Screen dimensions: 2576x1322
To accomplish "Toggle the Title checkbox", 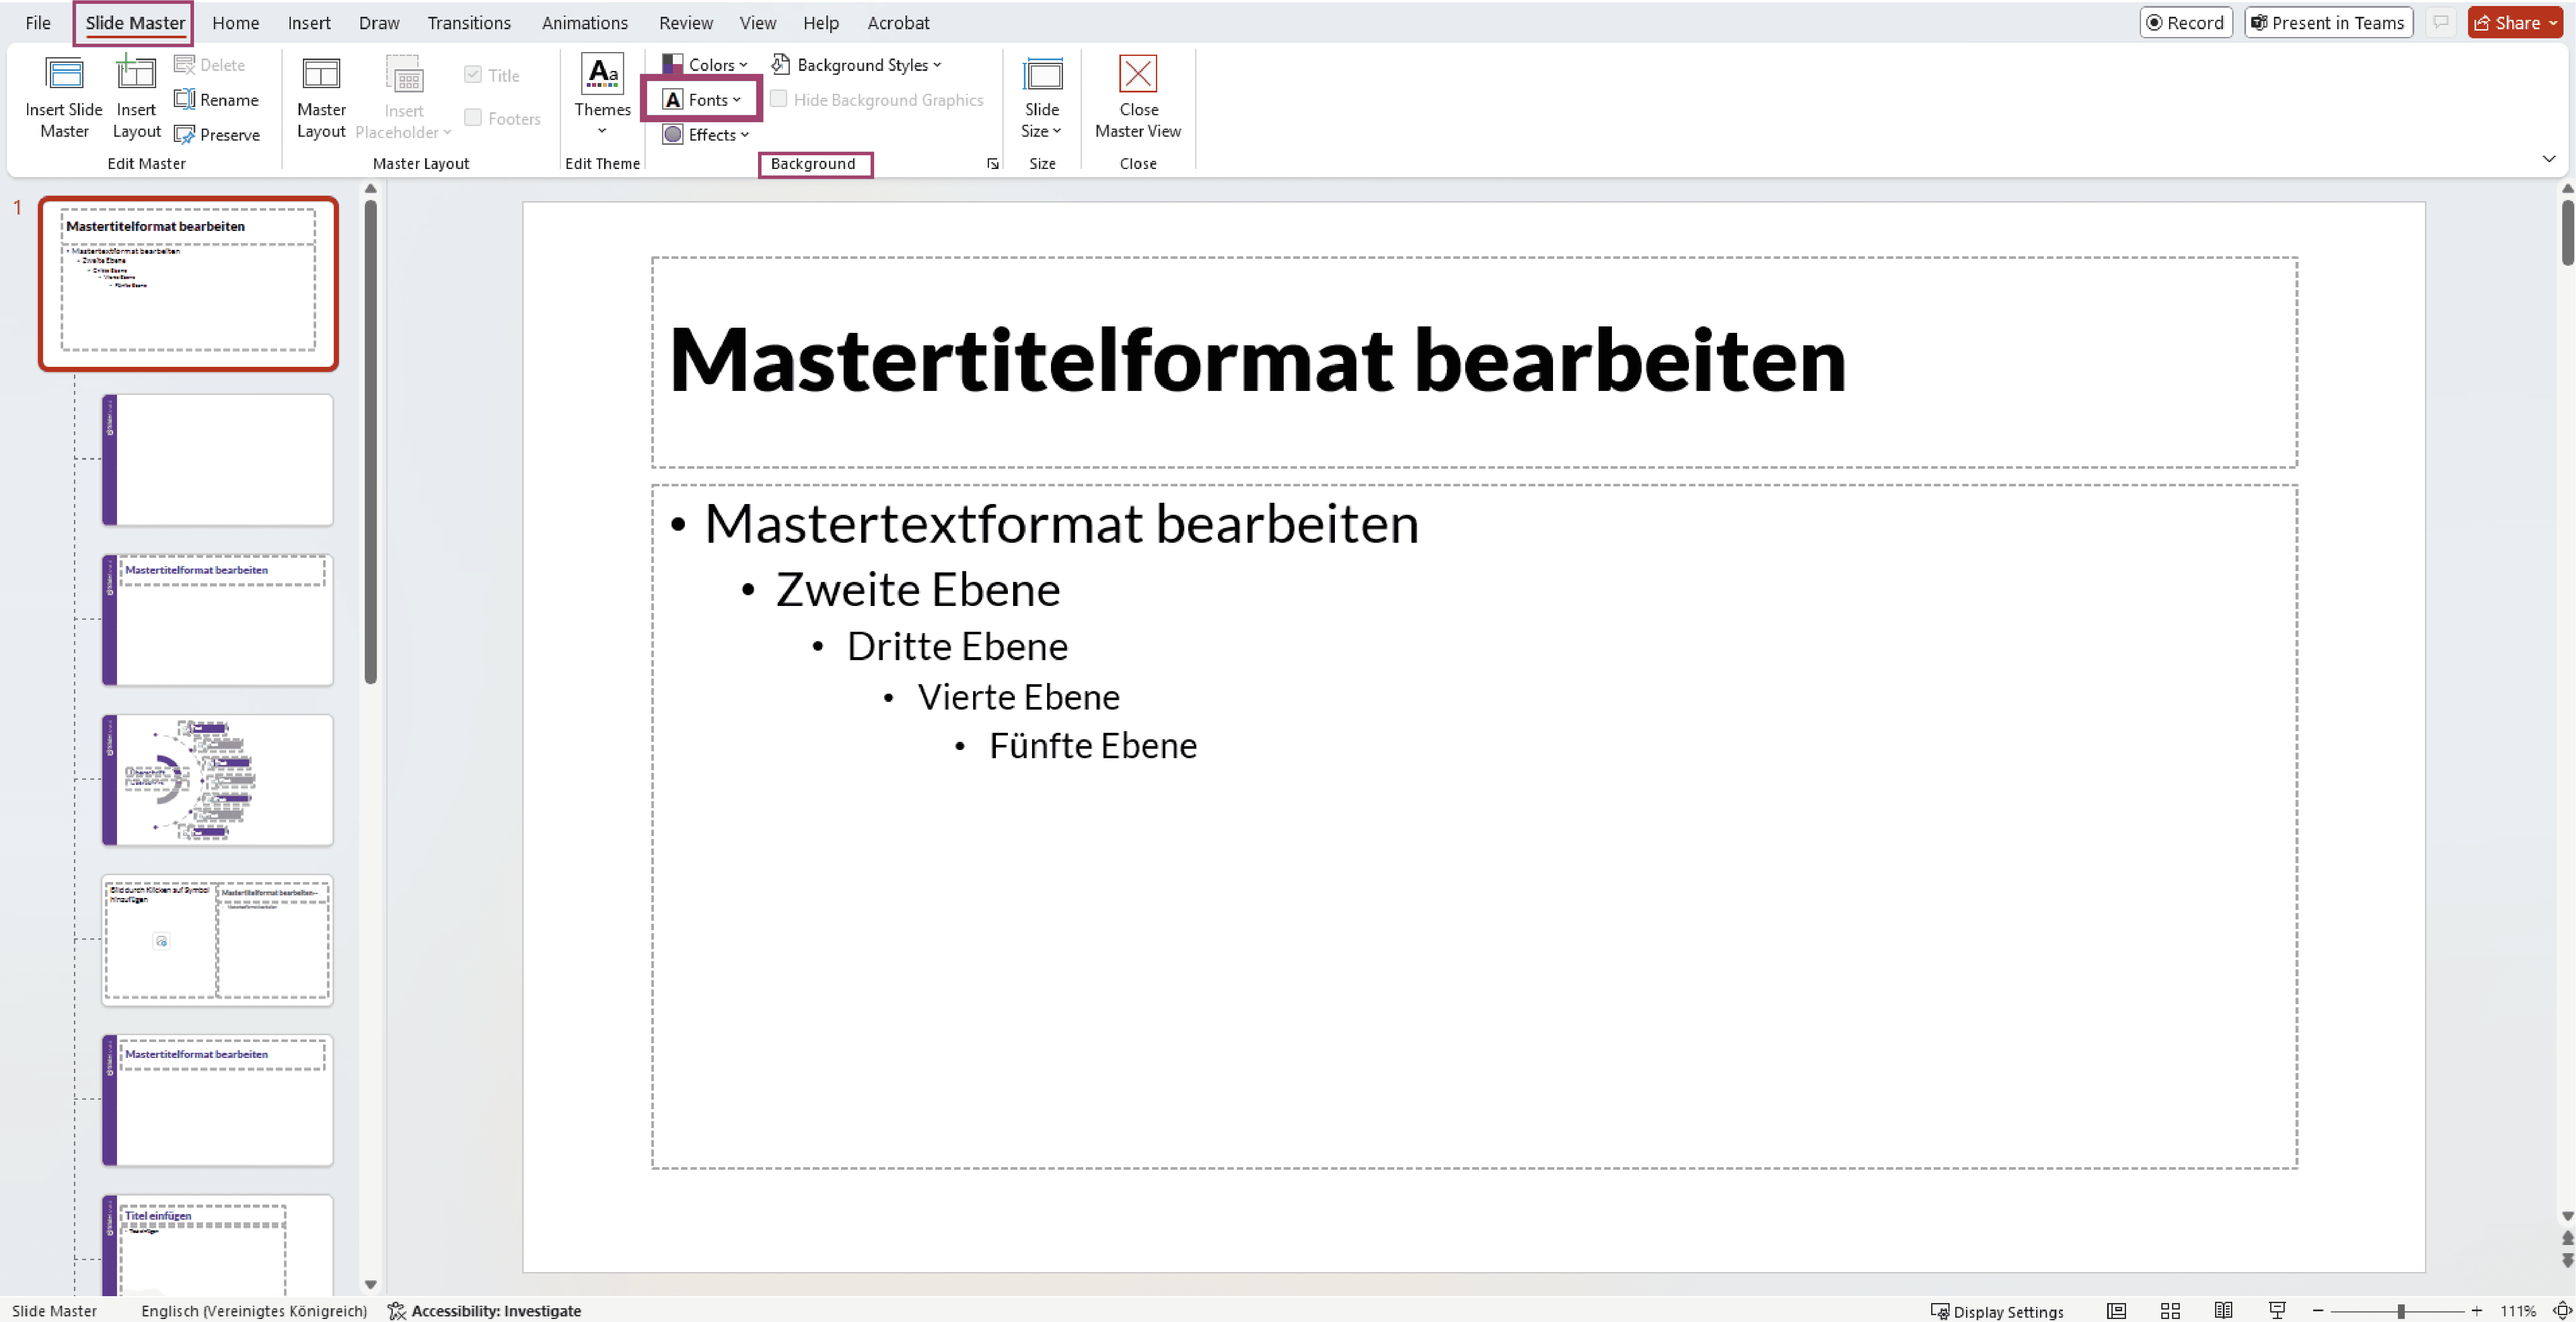I will coord(473,75).
